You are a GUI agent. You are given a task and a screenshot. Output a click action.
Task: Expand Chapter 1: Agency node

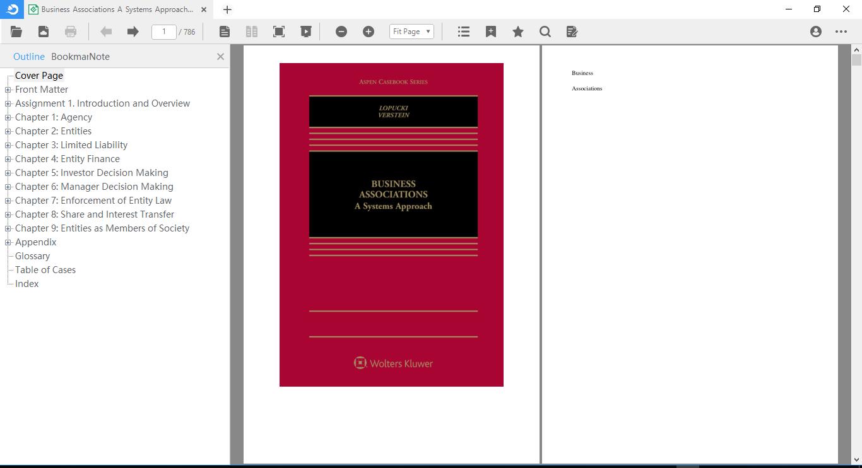(x=8, y=117)
